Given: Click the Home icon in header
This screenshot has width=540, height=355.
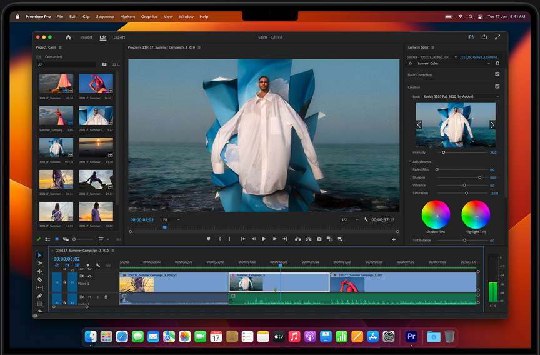Looking at the screenshot, I should [68, 37].
